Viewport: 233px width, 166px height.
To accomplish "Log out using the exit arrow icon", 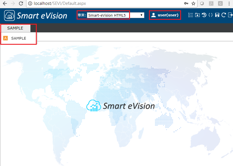I will [230, 15].
